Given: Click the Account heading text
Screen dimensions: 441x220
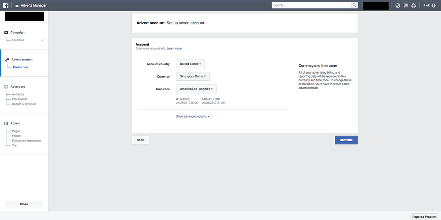Looking at the screenshot, I should [142, 45].
